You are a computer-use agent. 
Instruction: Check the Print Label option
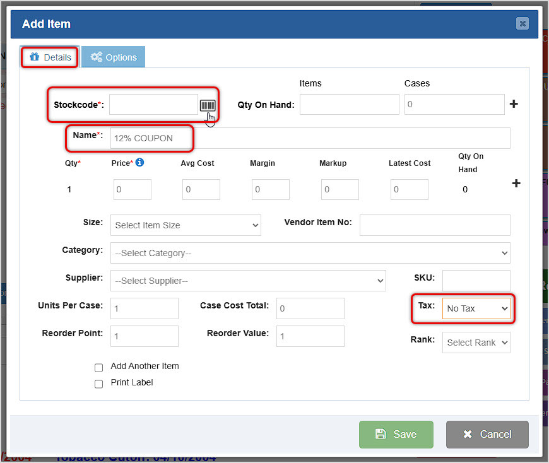click(x=98, y=383)
